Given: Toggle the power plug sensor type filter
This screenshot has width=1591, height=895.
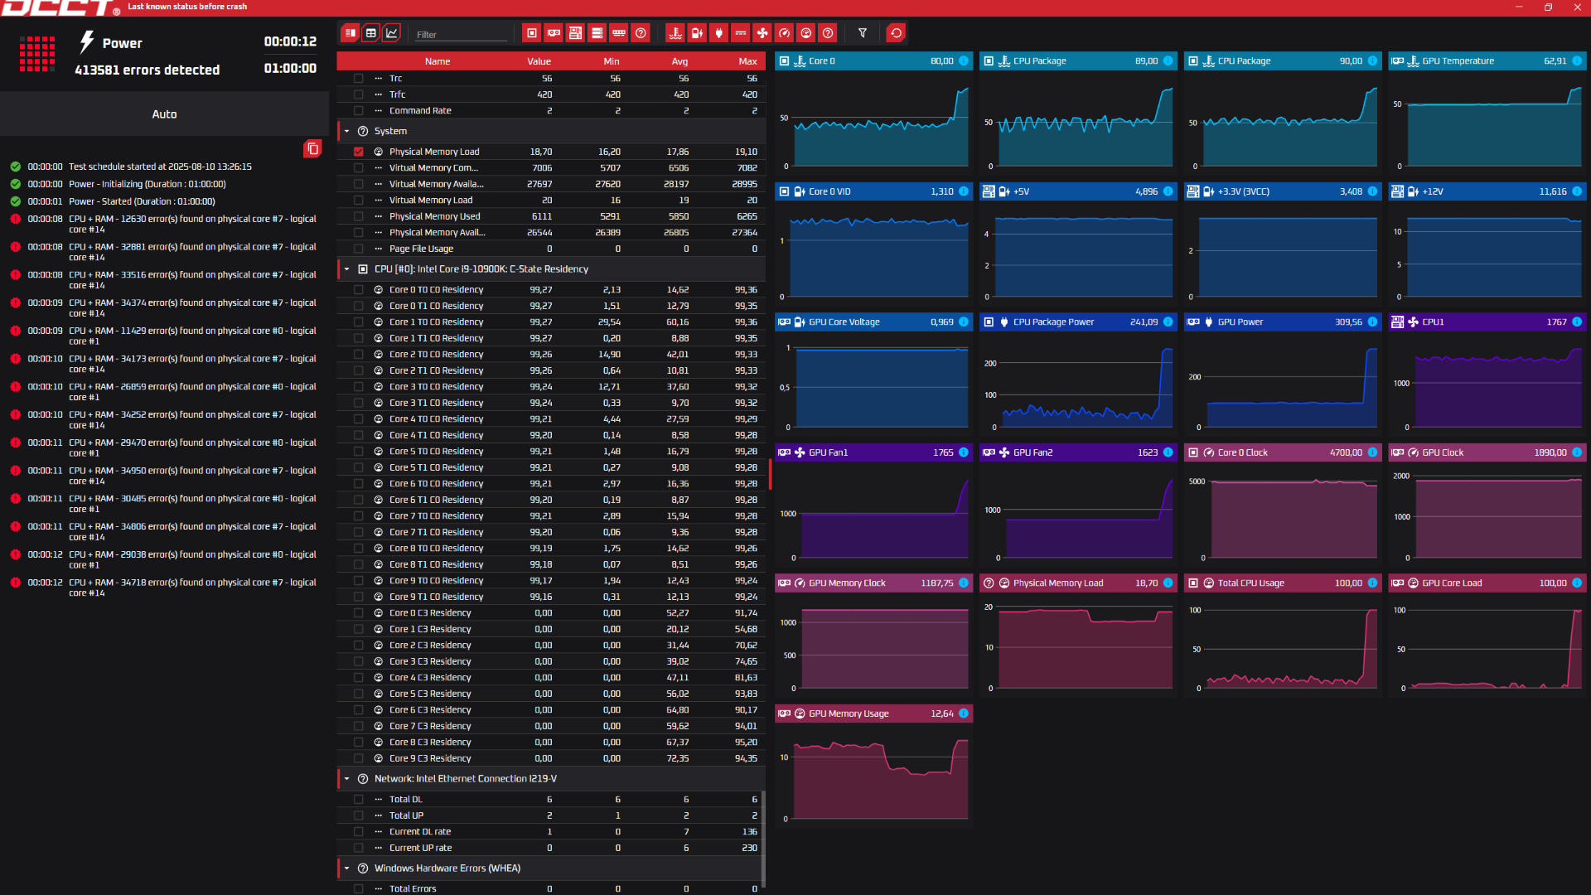Looking at the screenshot, I should [719, 33].
